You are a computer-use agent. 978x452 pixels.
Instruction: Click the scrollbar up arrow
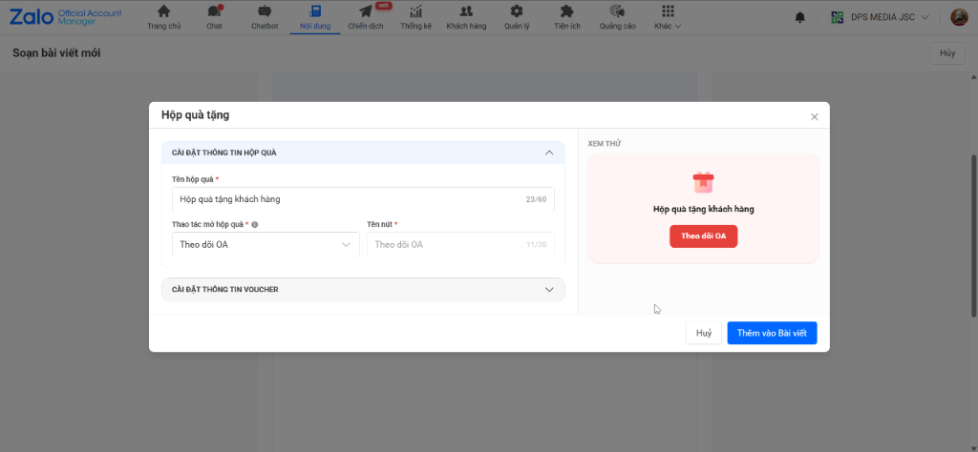point(973,76)
